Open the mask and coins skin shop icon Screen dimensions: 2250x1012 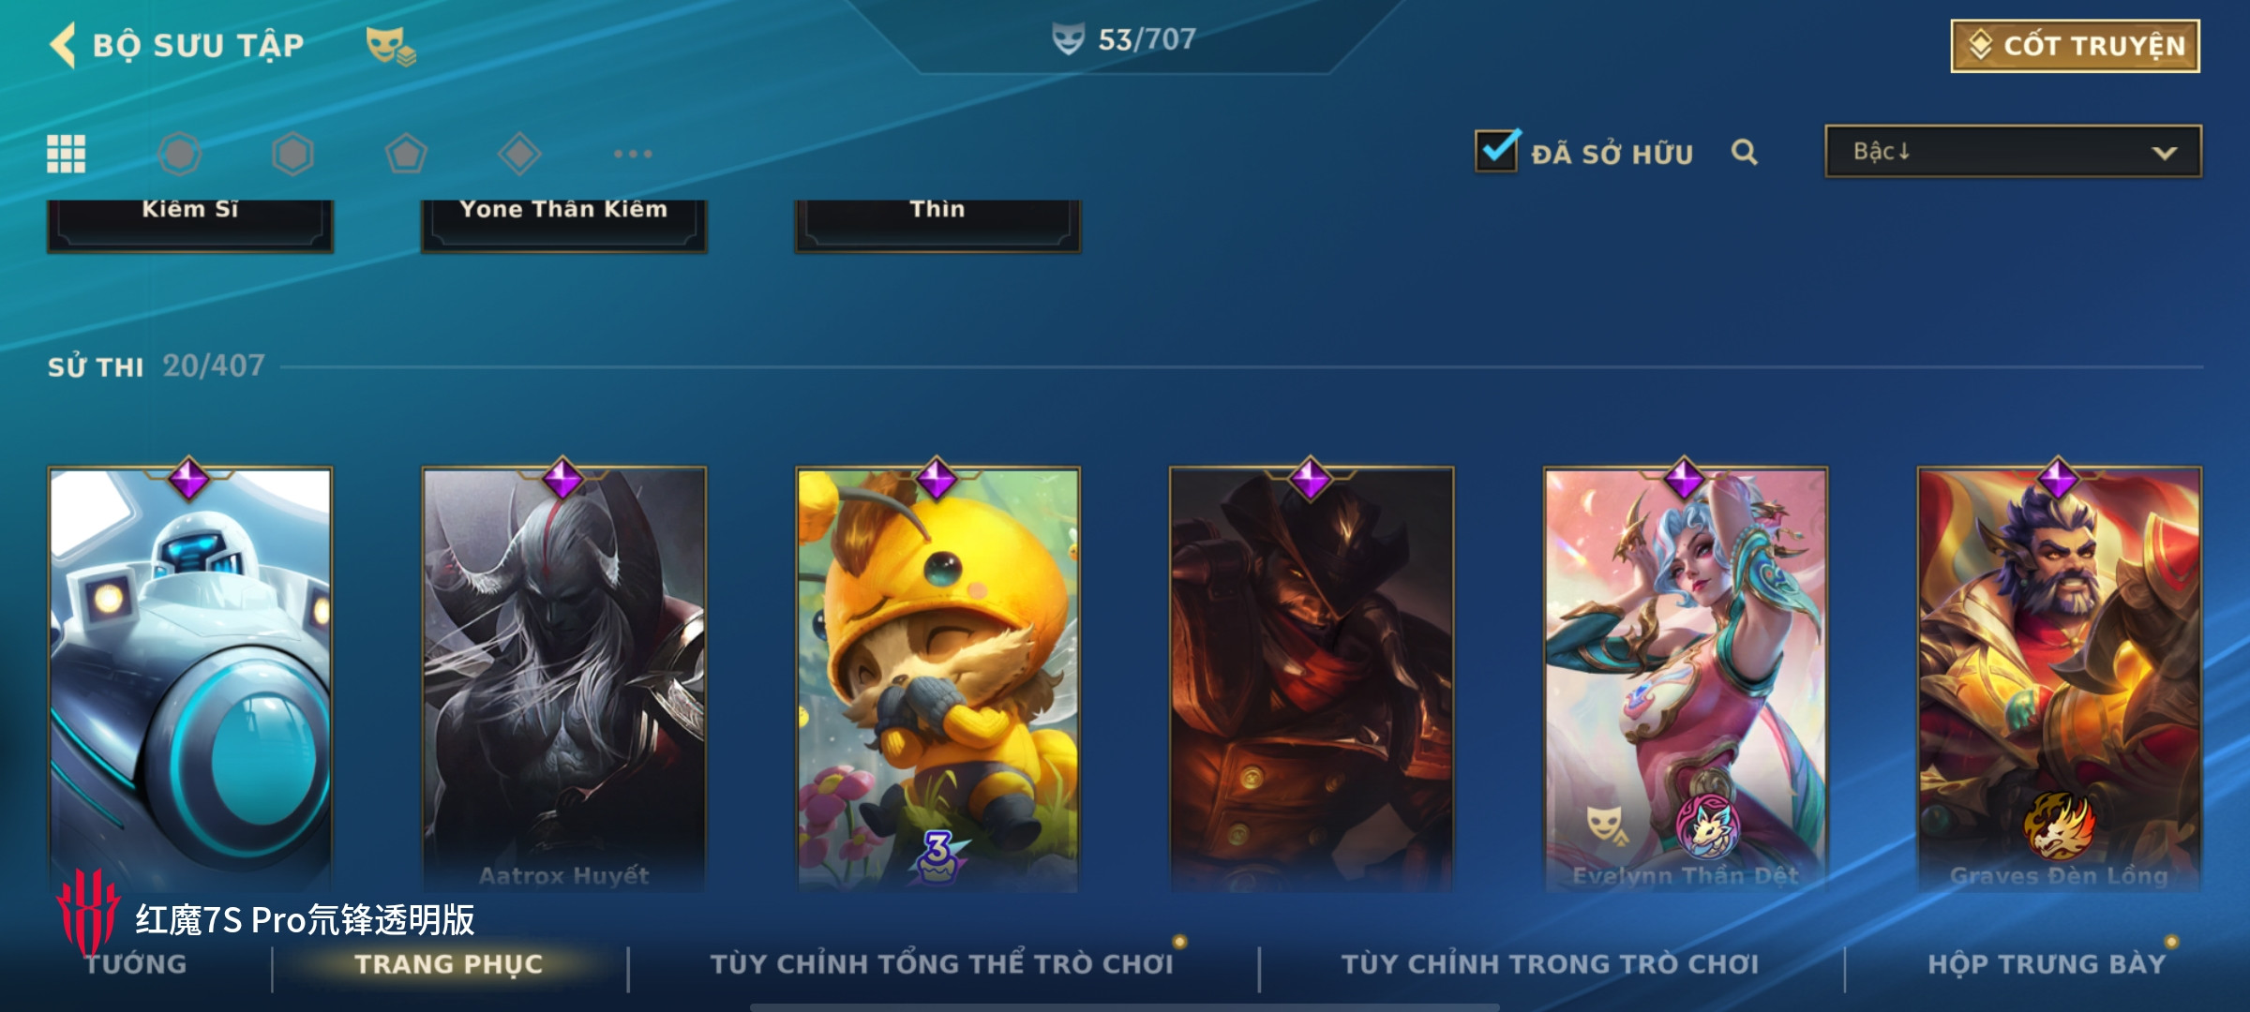391,47
